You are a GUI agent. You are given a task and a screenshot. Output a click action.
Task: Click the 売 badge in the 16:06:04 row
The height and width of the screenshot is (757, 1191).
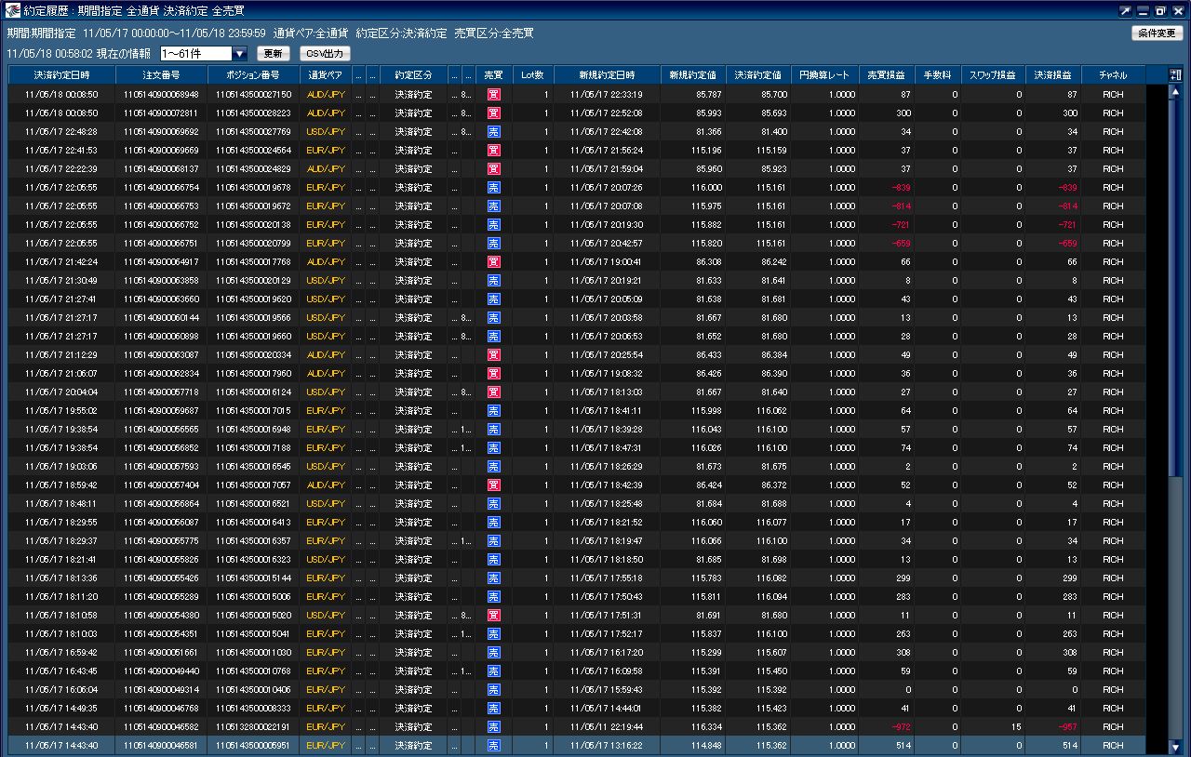[x=494, y=690]
